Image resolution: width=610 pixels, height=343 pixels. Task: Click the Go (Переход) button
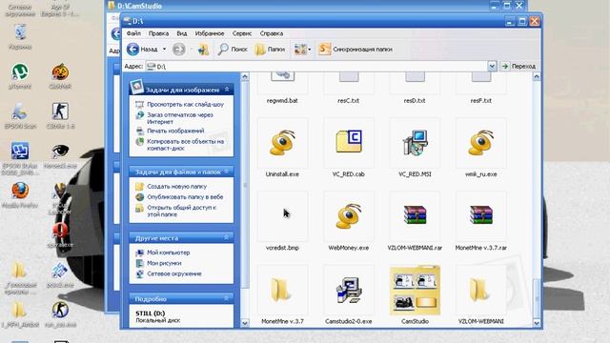click(518, 66)
